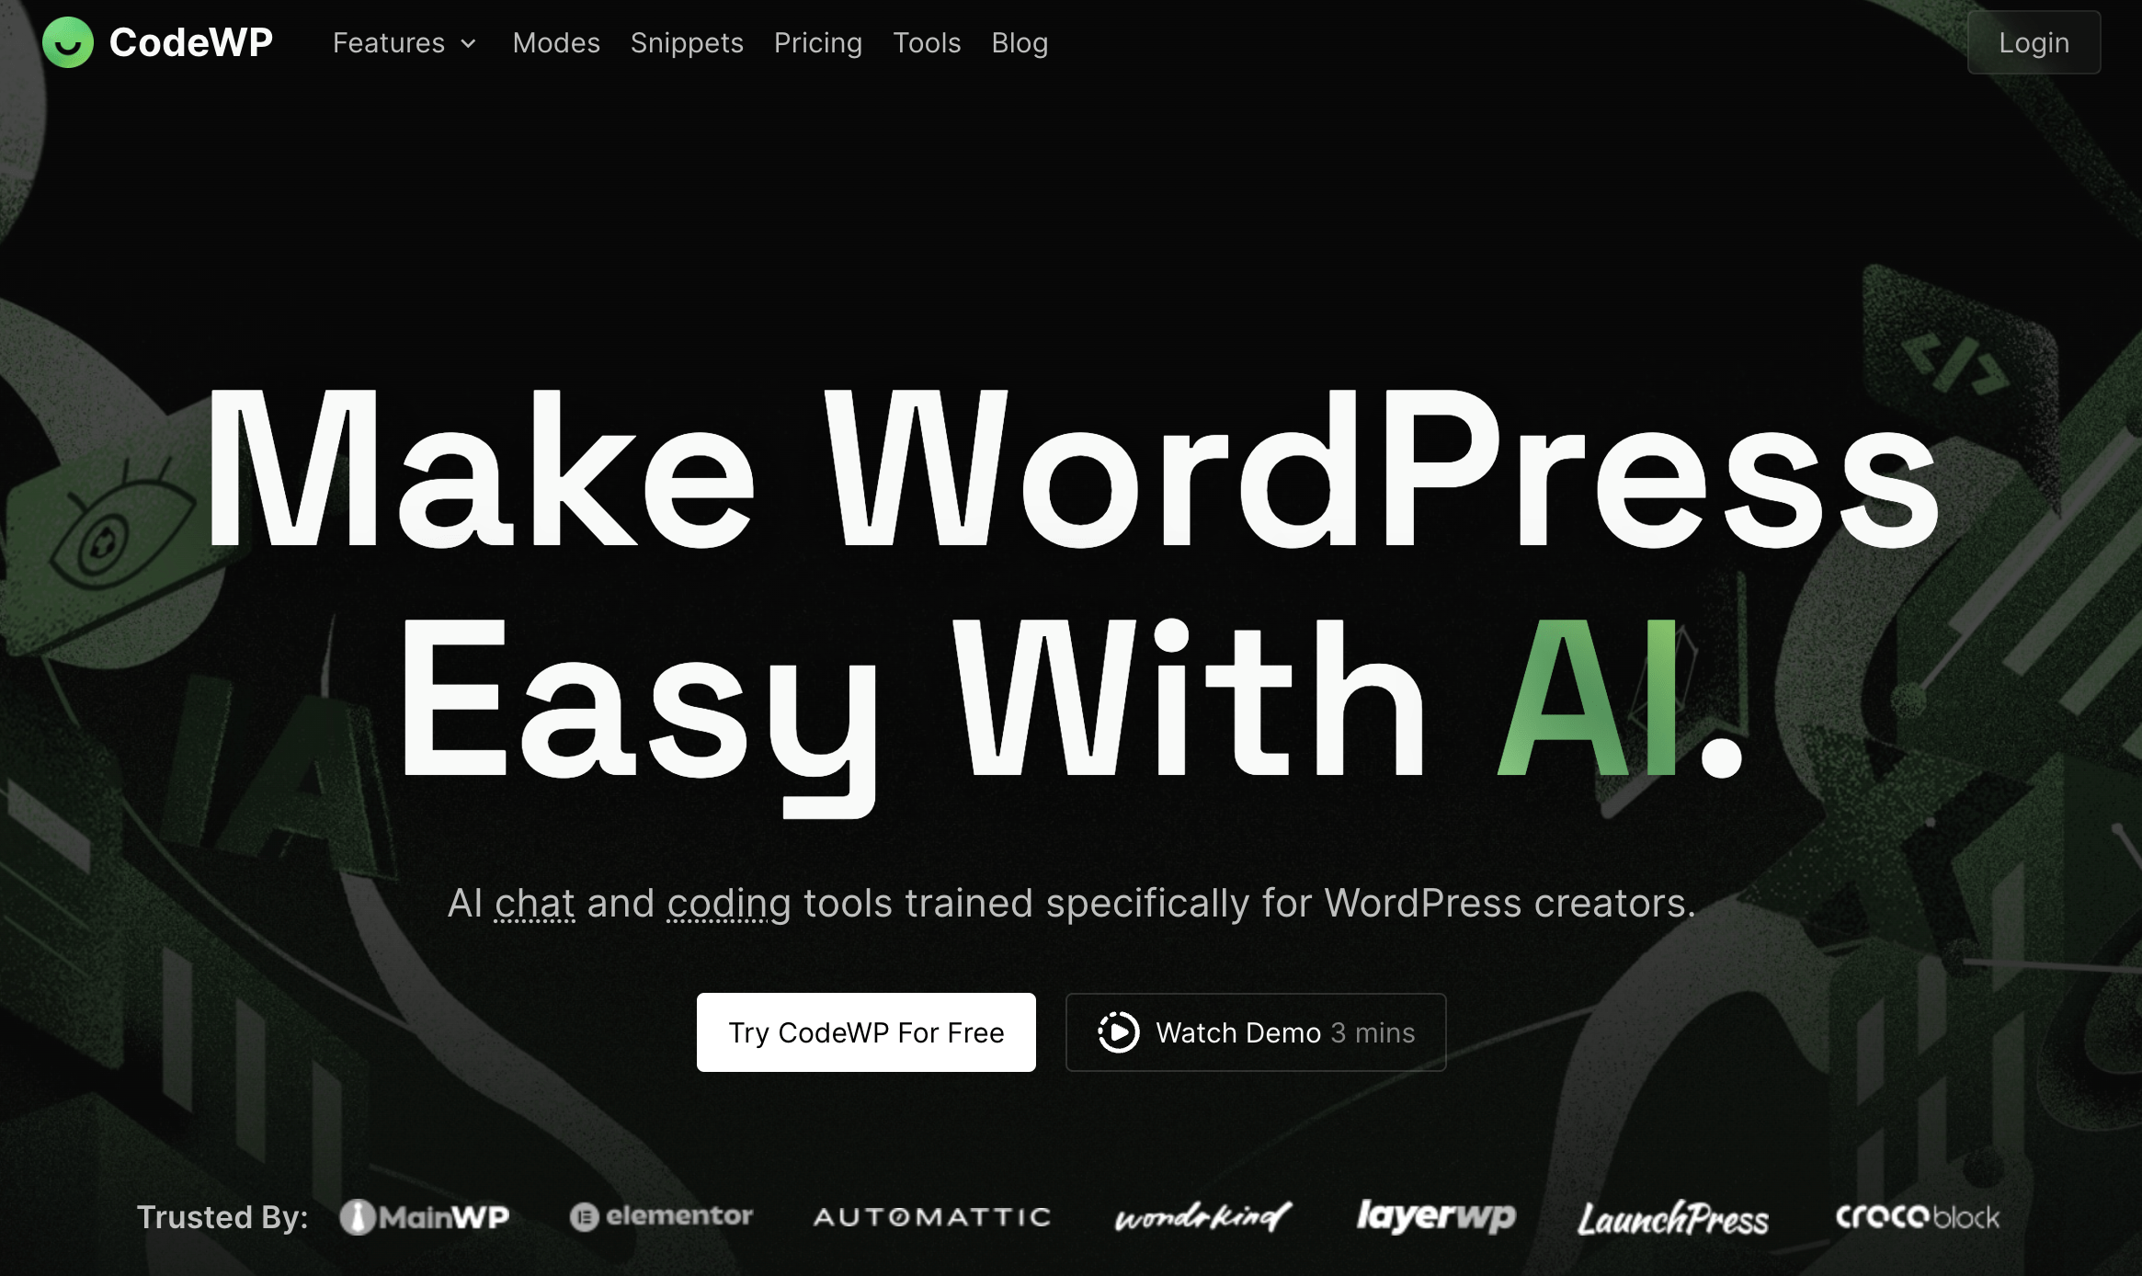Click the Blog navigation menu item

click(x=1020, y=42)
